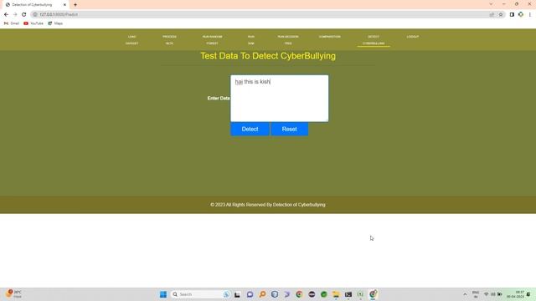Screen dimensions: 536x301
Task: Open the Comparison menu item
Action: click(x=329, y=37)
